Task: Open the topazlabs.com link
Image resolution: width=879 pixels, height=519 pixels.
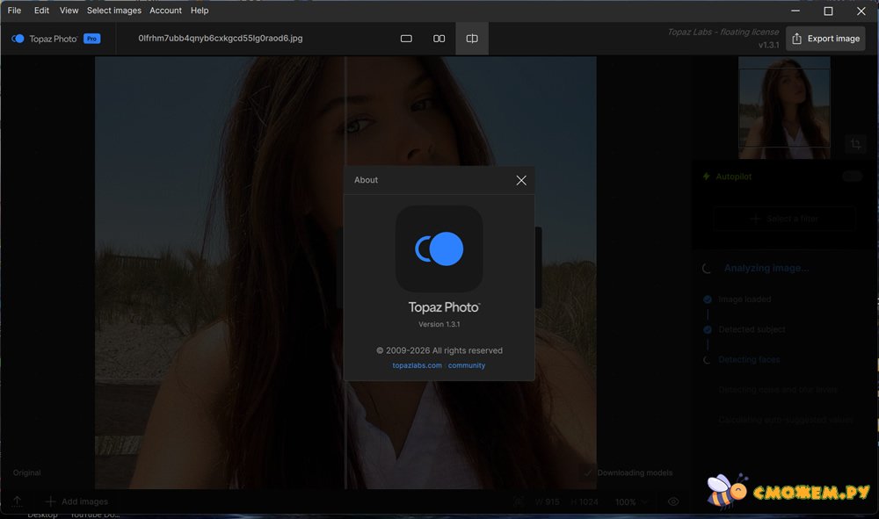Action: 417,365
